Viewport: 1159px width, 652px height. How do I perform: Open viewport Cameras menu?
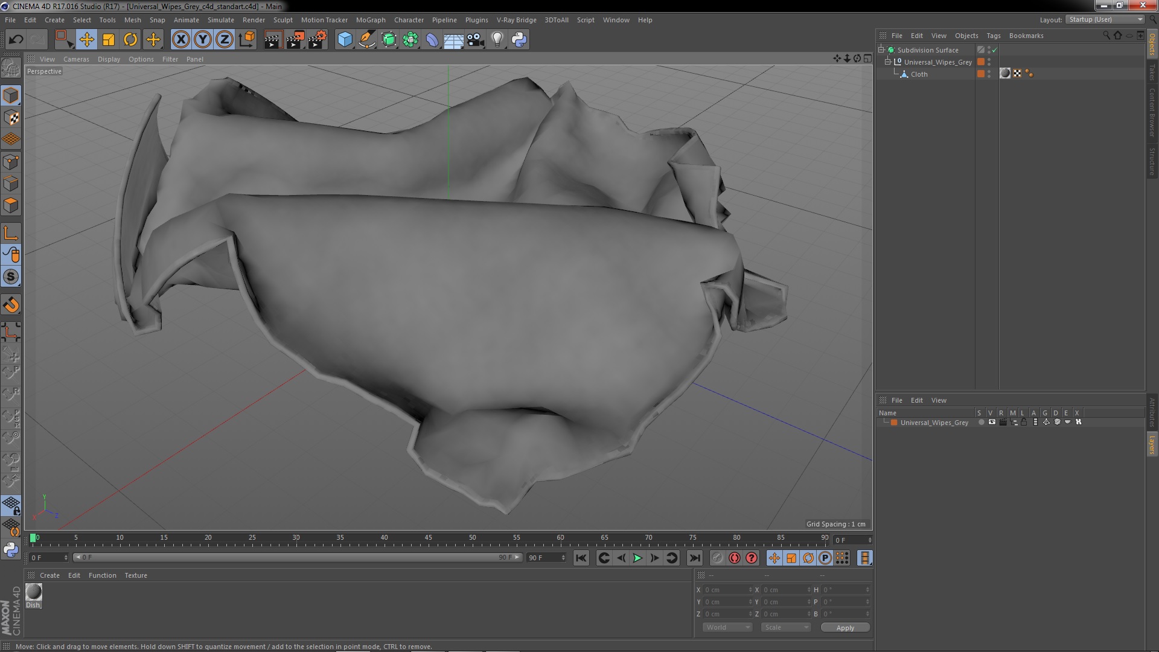76,59
